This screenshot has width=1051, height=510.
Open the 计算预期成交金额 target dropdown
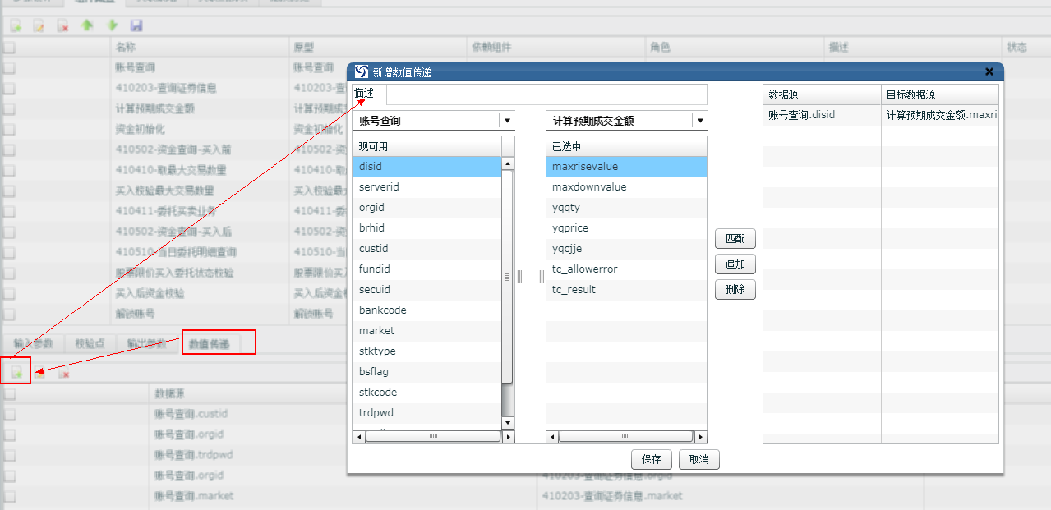pos(699,121)
